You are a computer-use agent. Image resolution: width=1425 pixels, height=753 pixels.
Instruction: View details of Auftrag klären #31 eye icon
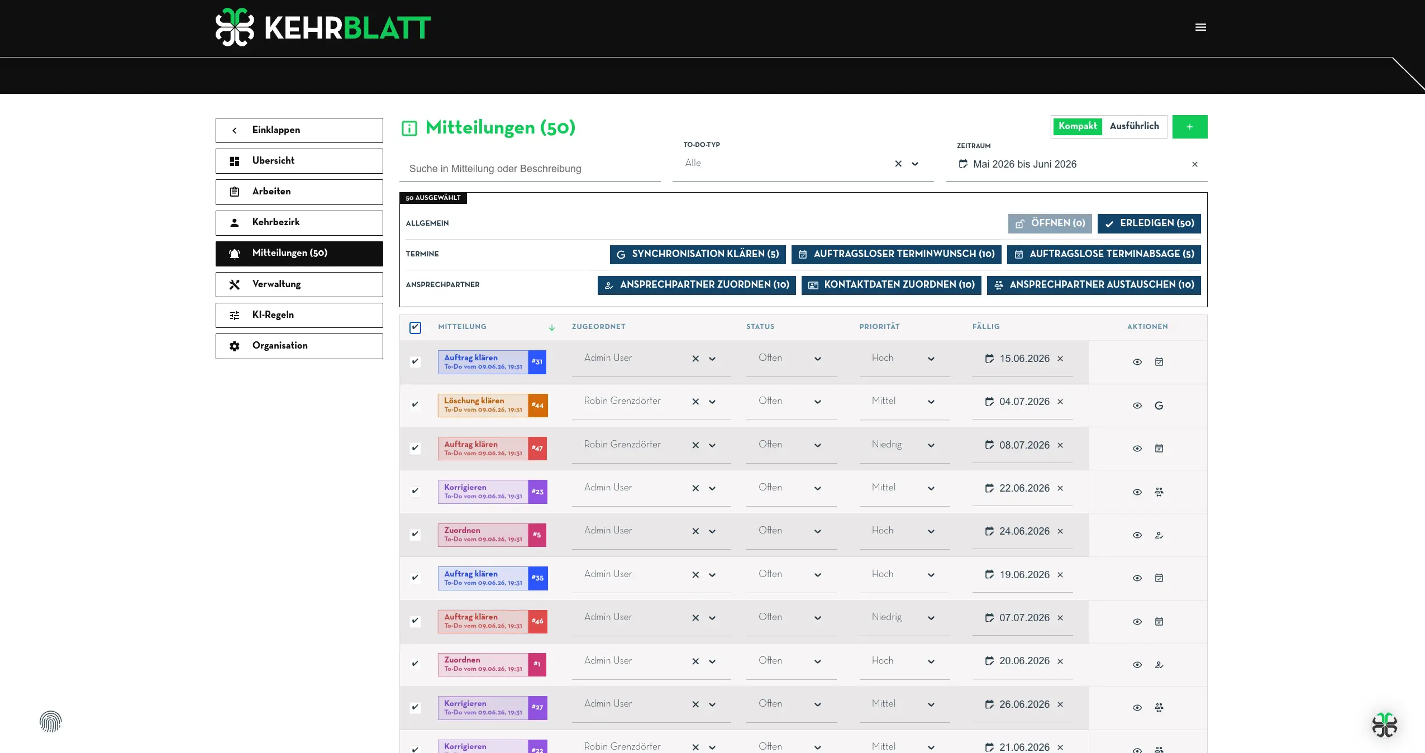1137,362
